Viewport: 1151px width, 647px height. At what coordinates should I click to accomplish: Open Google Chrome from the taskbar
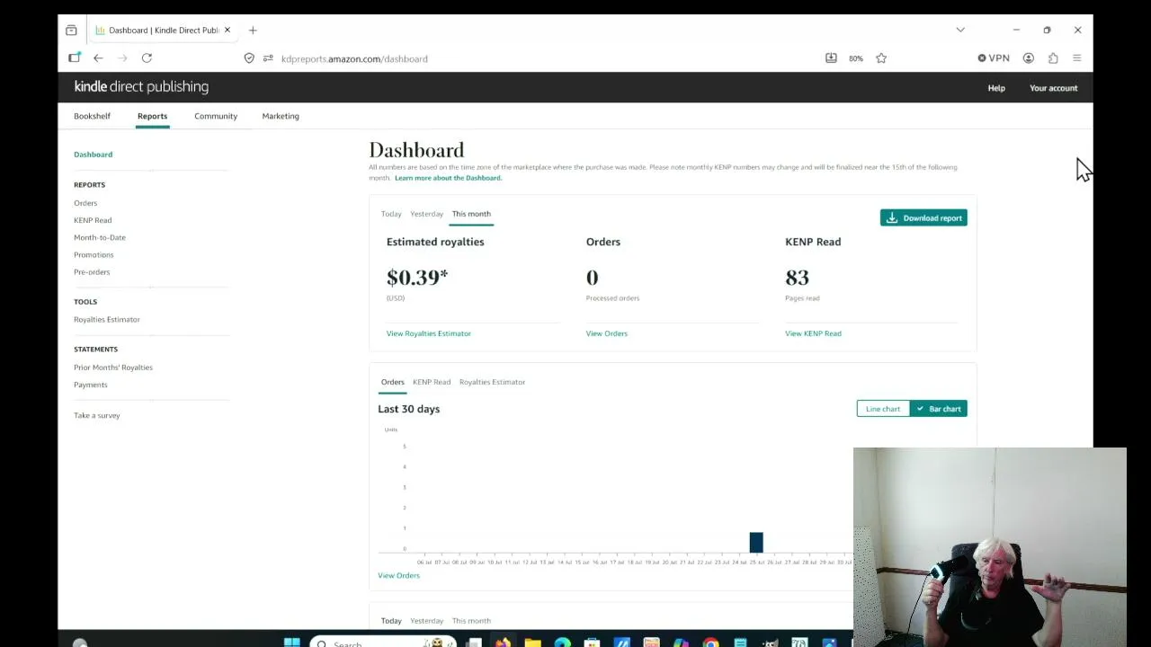710,643
